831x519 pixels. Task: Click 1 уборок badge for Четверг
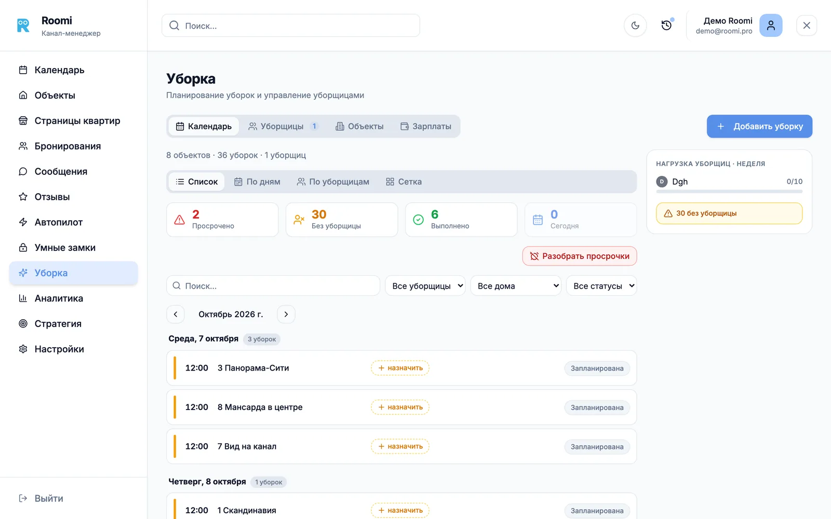pos(269,482)
